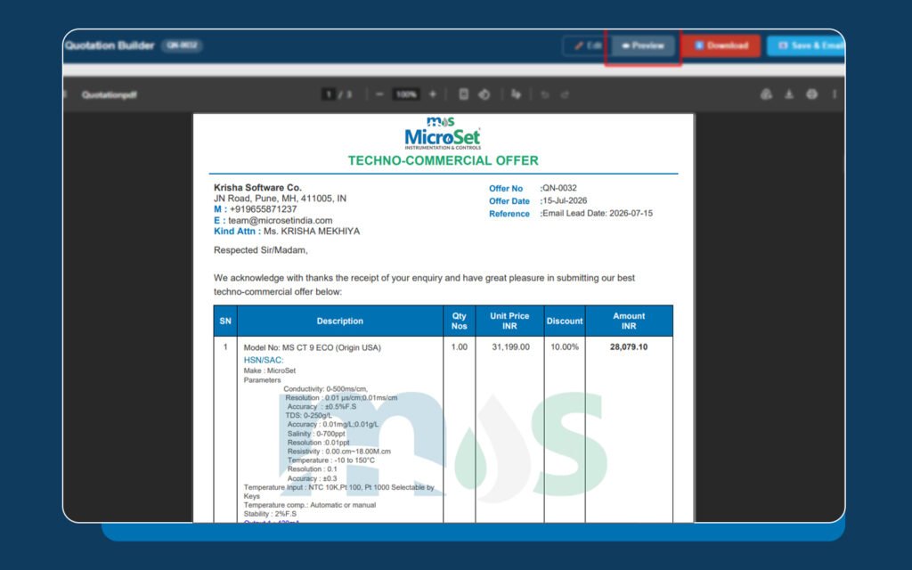Click the TECHNO-COMMERCIAL OFFER heading

coord(444,160)
